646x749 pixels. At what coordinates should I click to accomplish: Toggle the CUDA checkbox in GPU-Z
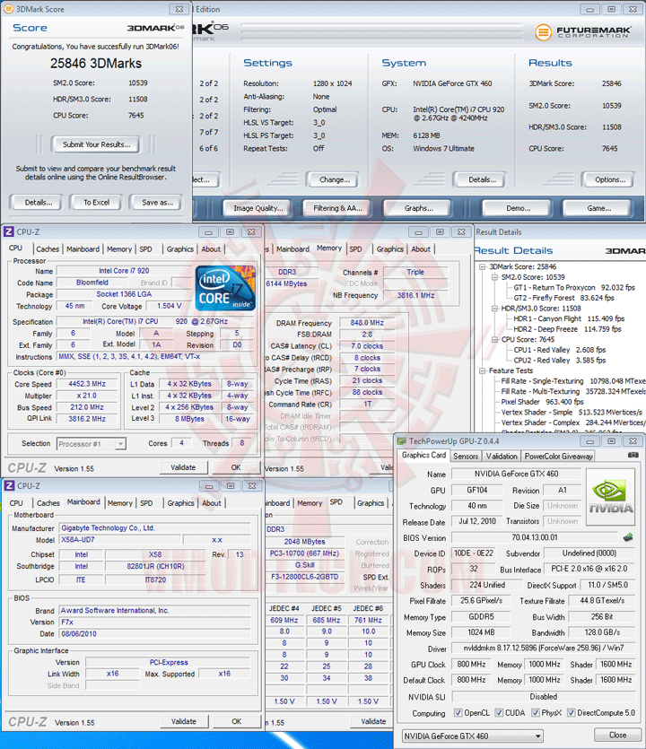[x=499, y=713]
